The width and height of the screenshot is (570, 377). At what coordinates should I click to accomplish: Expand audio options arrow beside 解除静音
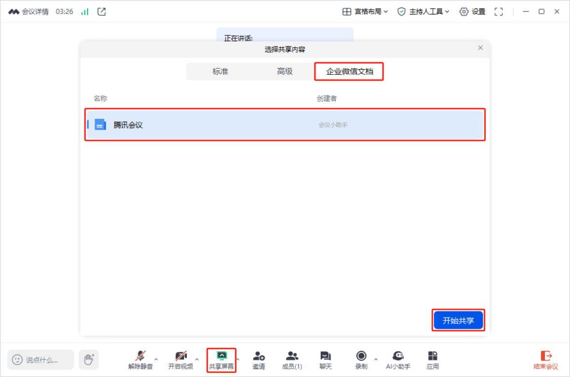pos(157,360)
